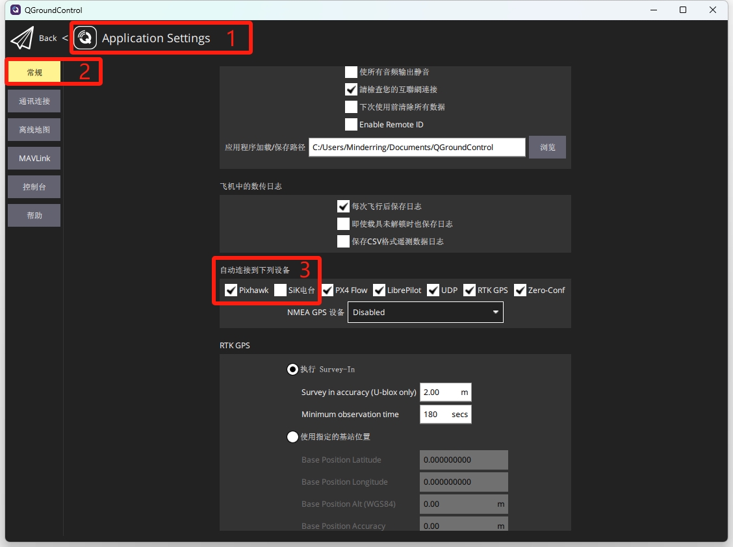Screen dimensions: 733x547
Task: Select the 常规 settings tab
Action: [x=34, y=72]
